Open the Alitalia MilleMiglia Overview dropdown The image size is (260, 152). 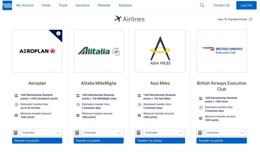coord(103,132)
